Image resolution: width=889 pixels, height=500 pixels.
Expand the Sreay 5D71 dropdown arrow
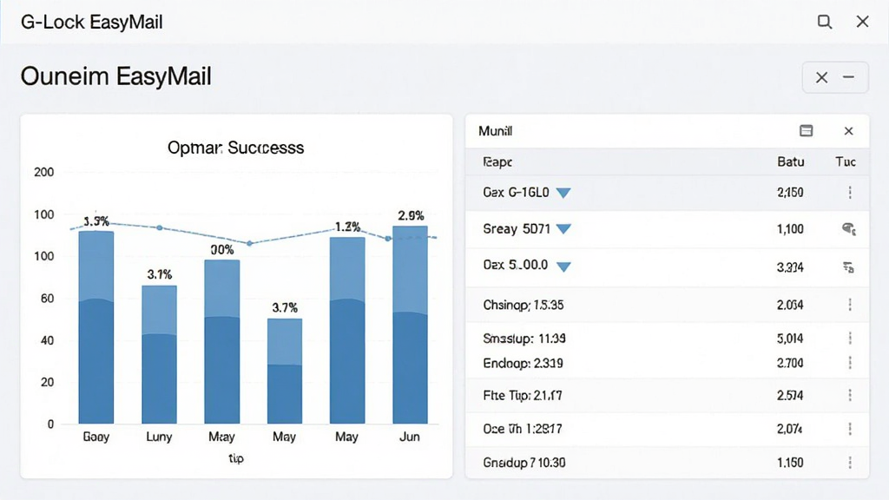click(563, 229)
